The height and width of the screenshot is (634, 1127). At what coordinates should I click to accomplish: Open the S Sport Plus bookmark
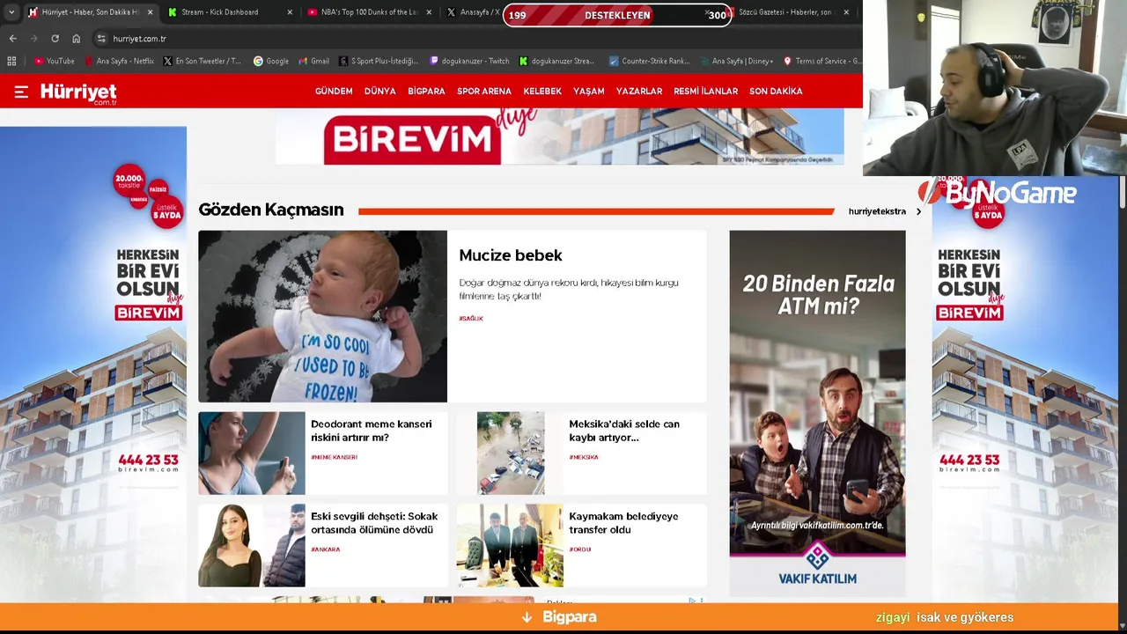(x=379, y=61)
